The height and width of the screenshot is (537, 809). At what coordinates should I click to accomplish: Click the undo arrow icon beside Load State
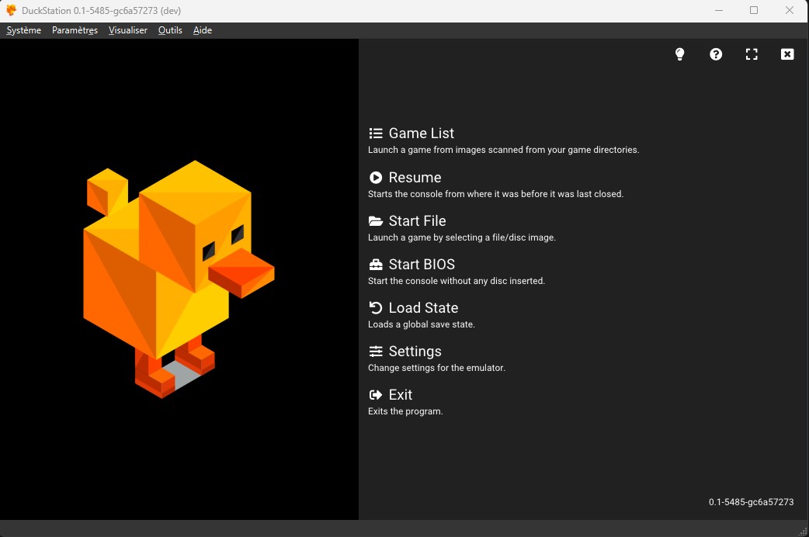(376, 308)
